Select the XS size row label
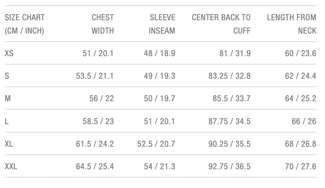 [x=9, y=53]
